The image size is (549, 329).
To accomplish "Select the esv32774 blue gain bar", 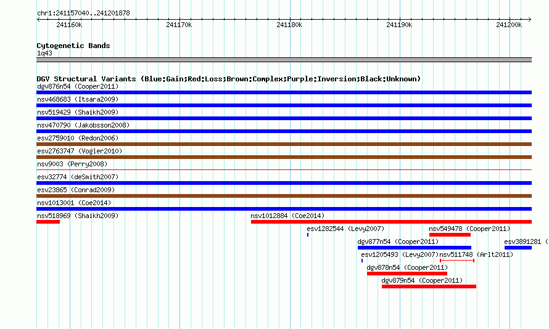I will tap(284, 183).
